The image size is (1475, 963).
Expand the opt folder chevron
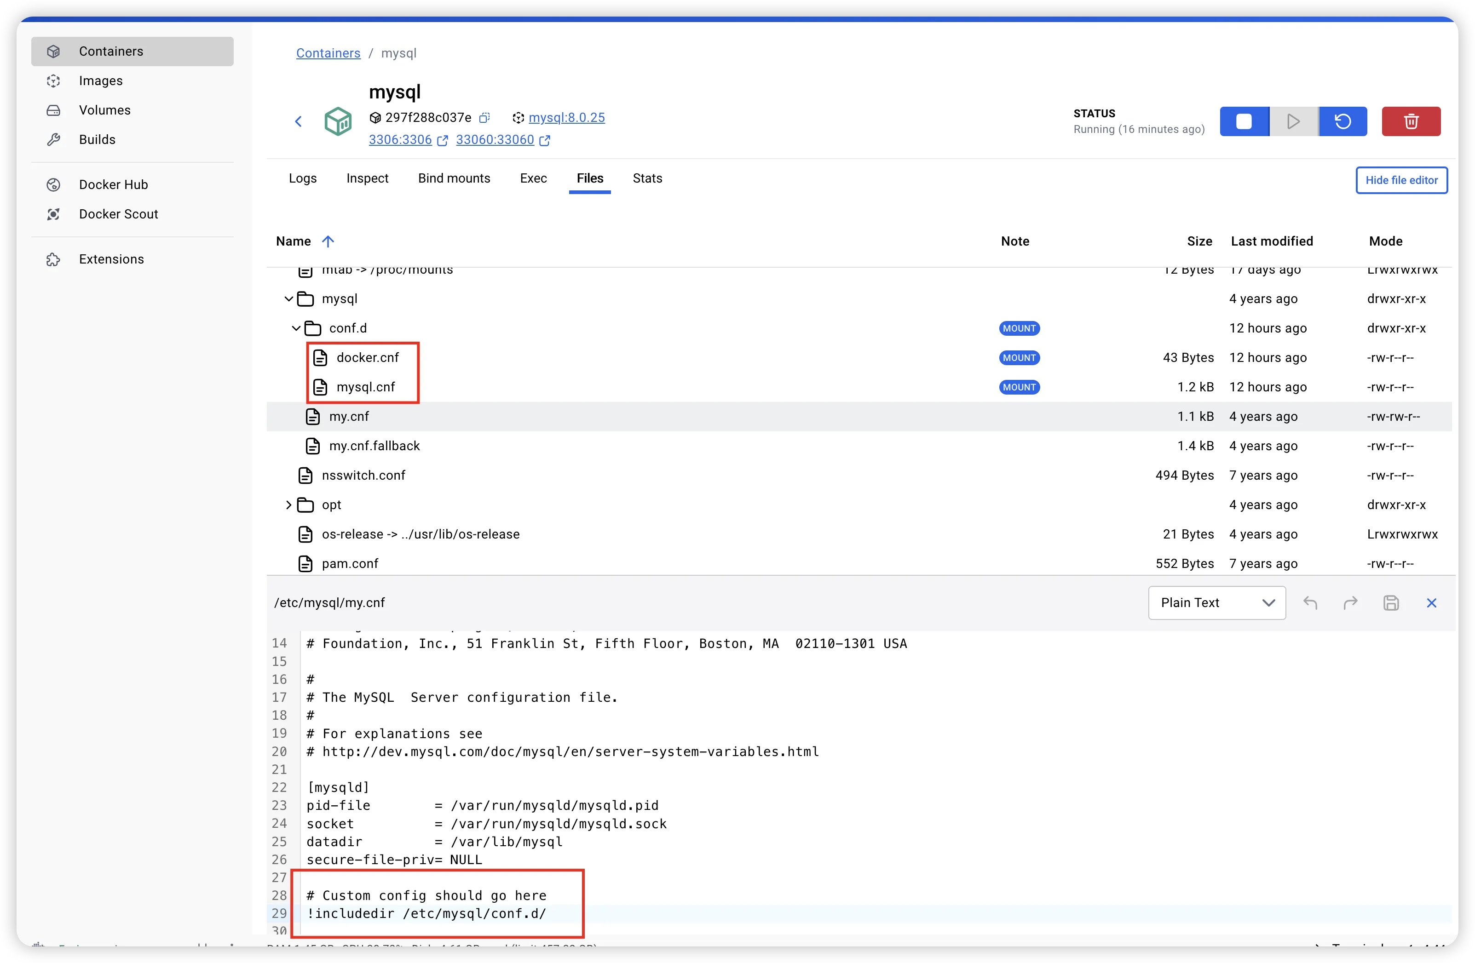pyautogui.click(x=289, y=505)
